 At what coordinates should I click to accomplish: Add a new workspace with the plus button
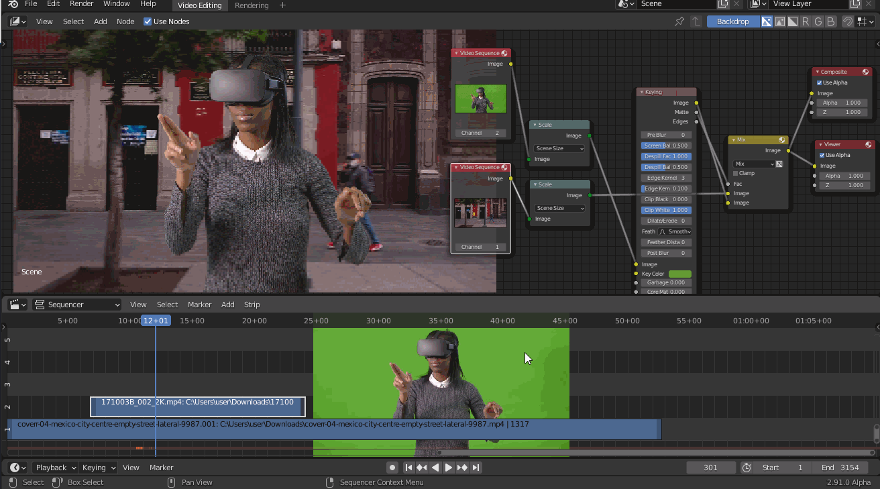[282, 5]
